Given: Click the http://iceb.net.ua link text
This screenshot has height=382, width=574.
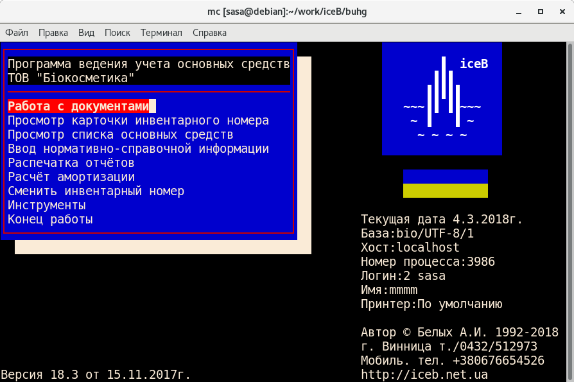Looking at the screenshot, I should (x=424, y=375).
